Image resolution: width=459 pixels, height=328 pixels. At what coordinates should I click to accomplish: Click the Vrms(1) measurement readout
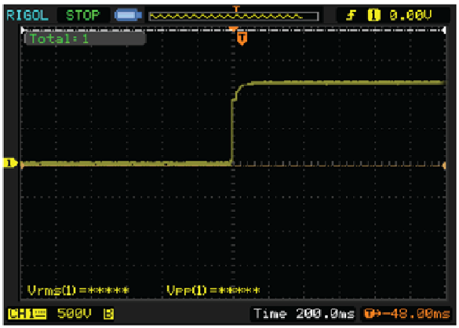(78, 290)
